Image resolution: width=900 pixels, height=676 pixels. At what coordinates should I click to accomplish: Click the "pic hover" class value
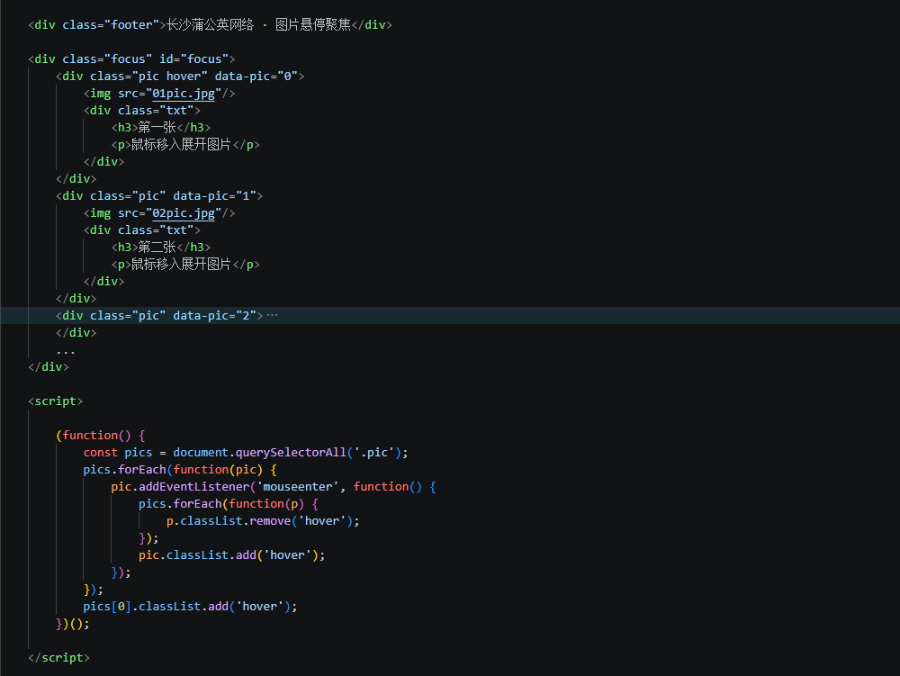(170, 77)
